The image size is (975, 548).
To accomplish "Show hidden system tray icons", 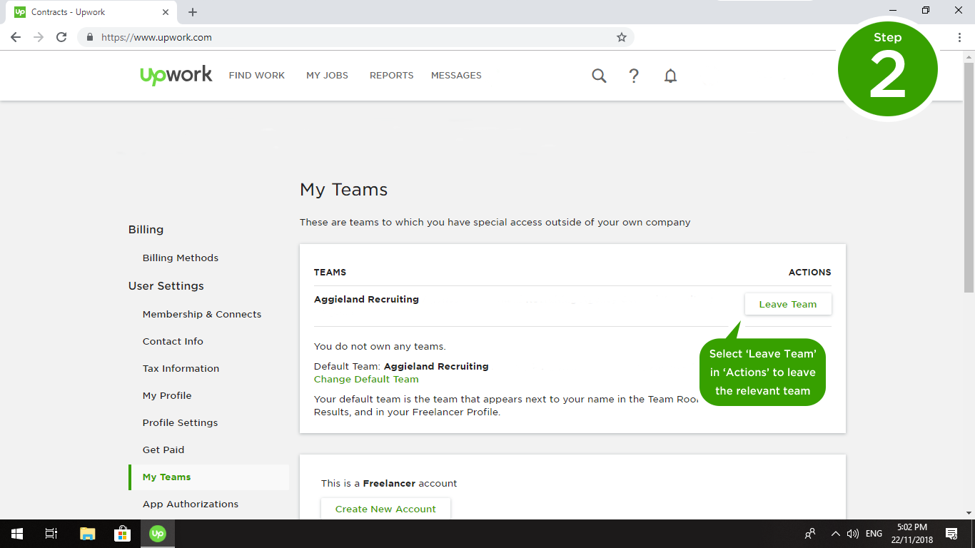I will (x=835, y=534).
